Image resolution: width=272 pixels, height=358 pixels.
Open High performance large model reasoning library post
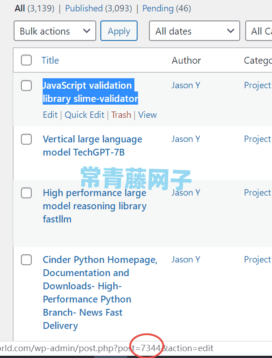click(94, 206)
